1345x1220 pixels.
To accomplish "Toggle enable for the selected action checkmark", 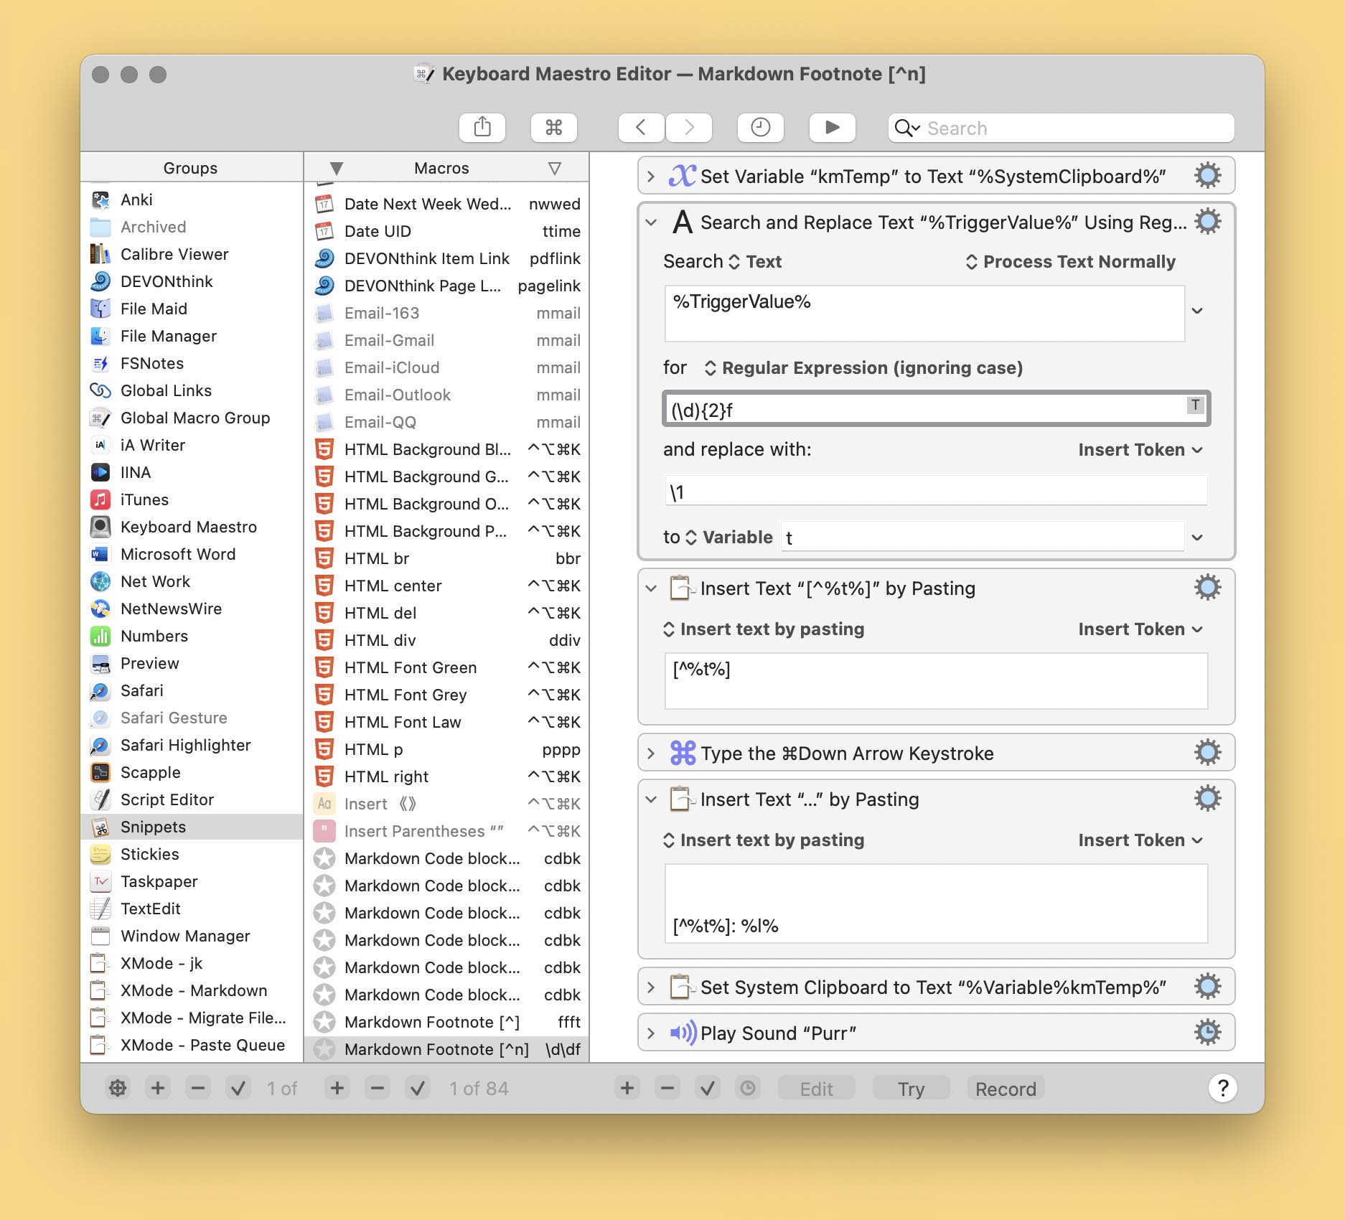I will click(707, 1088).
